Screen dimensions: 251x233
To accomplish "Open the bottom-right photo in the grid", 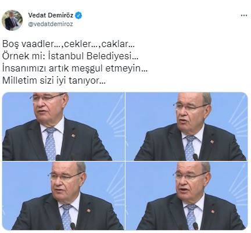I will (187, 196).
